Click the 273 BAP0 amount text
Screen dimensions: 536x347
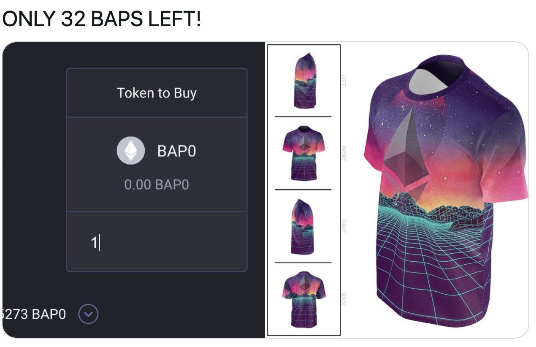pos(35,314)
